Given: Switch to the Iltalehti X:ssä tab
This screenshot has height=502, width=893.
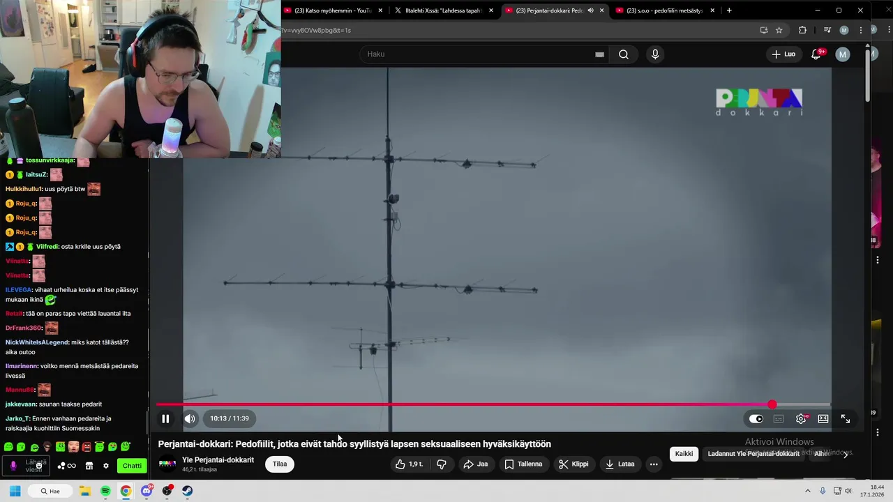Looking at the screenshot, I should [x=444, y=10].
